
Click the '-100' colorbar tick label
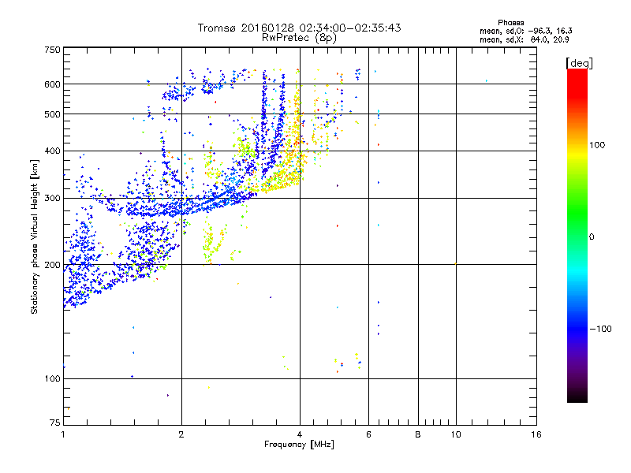(x=600, y=329)
